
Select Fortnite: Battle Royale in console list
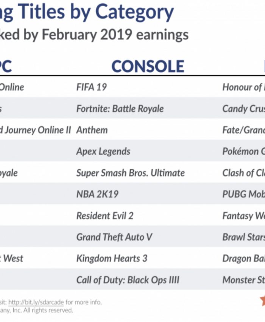120,109
